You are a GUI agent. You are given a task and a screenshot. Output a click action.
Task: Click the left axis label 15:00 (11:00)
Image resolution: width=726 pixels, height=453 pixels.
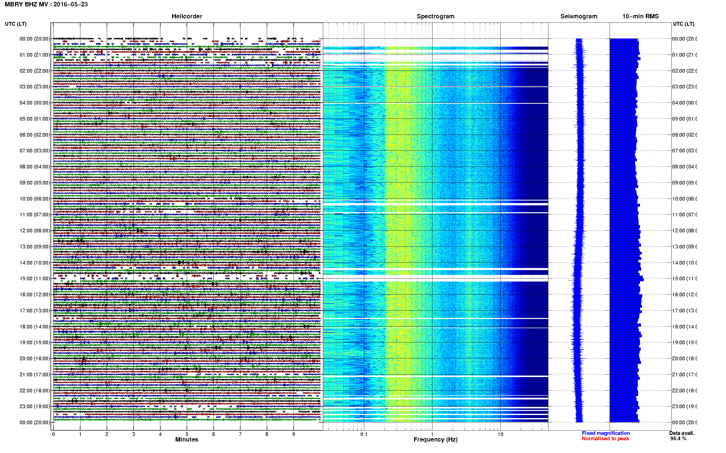[35, 278]
